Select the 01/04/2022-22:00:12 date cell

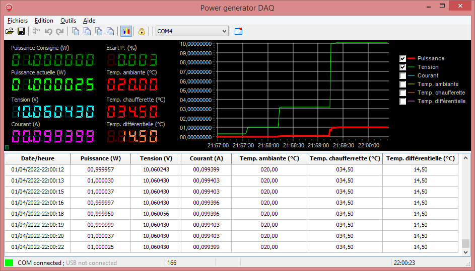38,169
